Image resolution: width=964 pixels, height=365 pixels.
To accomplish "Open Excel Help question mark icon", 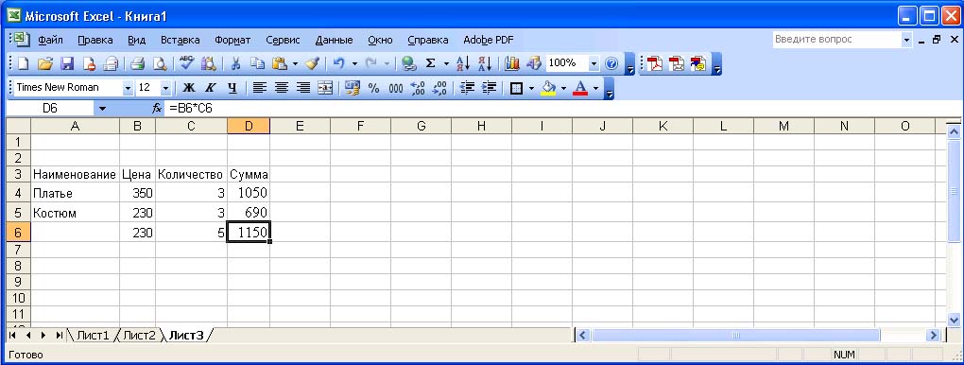I will coord(611,63).
